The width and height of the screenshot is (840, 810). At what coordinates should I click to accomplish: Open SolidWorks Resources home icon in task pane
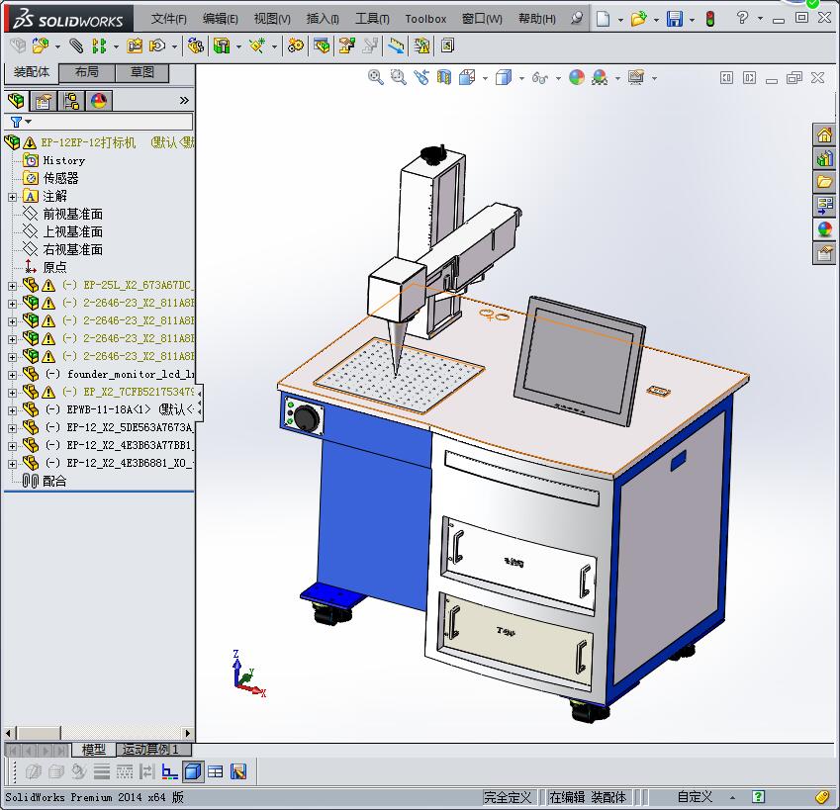(x=824, y=135)
